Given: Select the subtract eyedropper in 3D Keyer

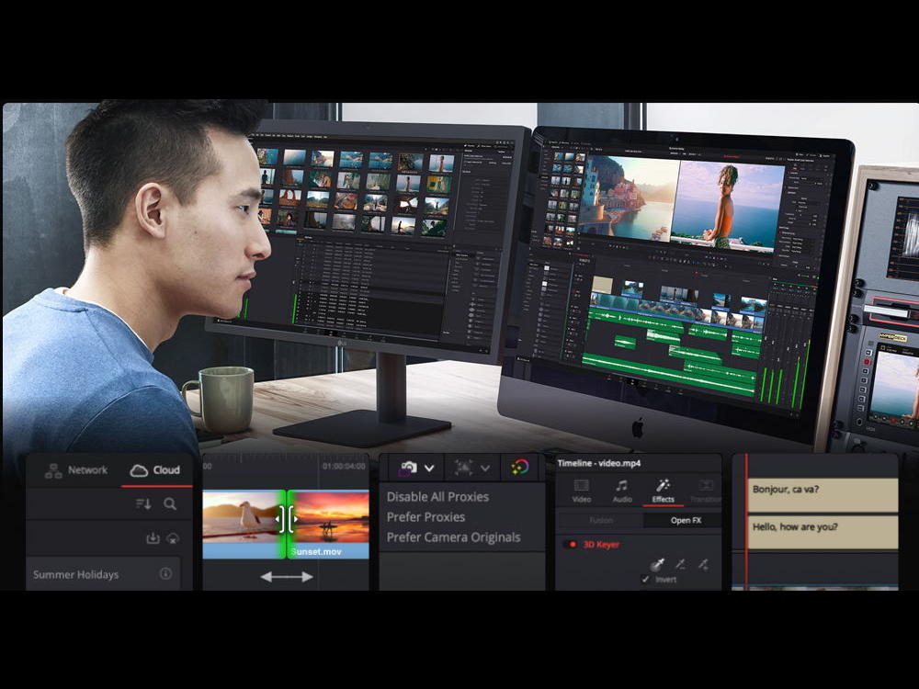Looking at the screenshot, I should tap(680, 564).
